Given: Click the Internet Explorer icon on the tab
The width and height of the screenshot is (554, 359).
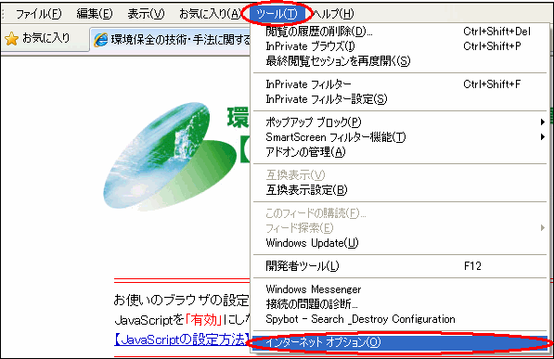Looking at the screenshot, I should coord(101,40).
